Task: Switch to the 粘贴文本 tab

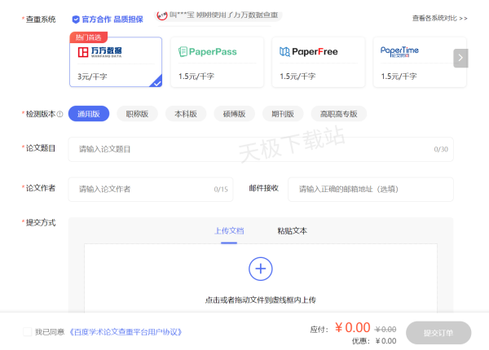Action: click(x=292, y=231)
